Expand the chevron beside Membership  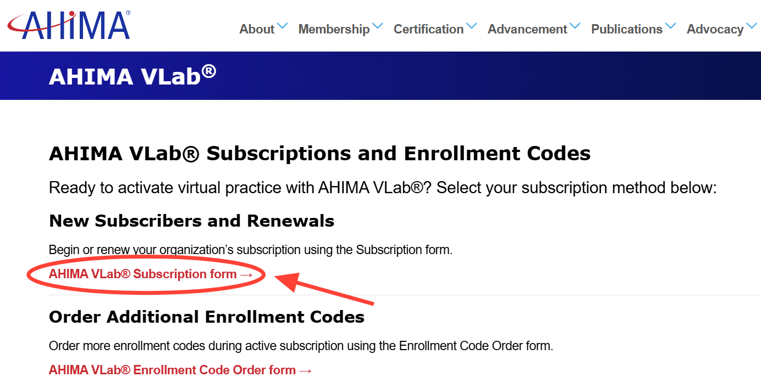tap(378, 26)
